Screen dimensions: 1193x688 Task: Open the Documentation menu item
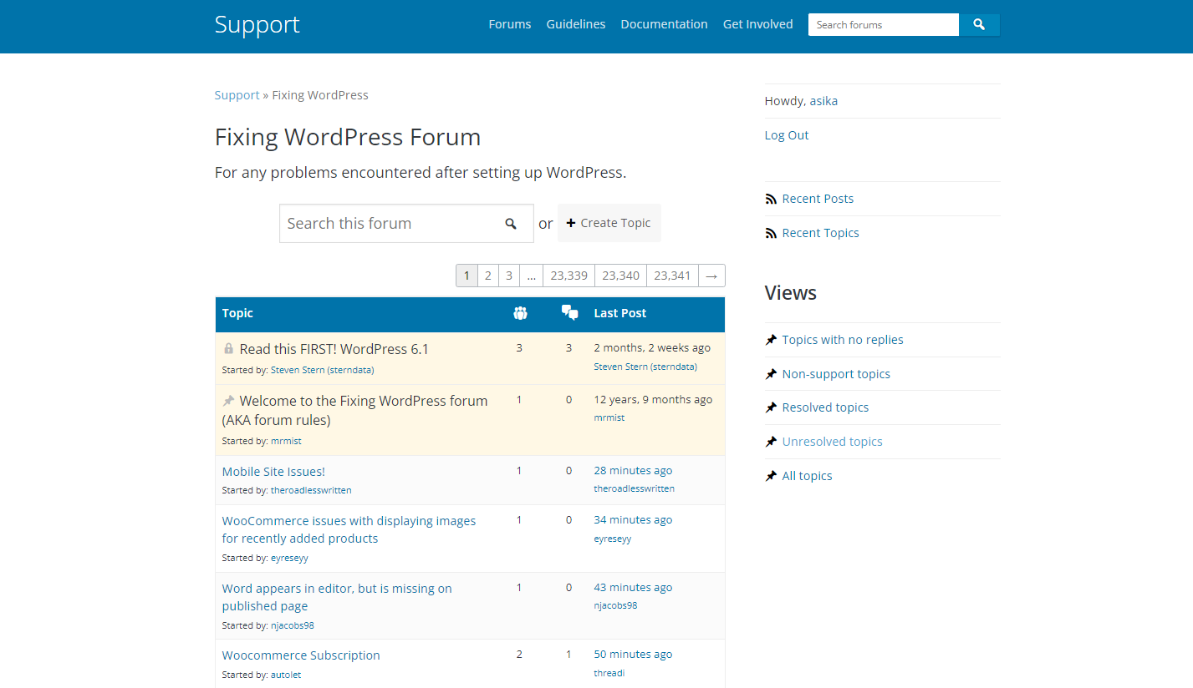[x=665, y=24]
